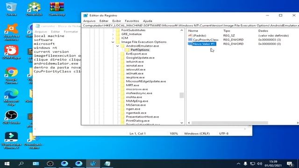Viewport: 299px width, 168px height.
Task: Collapse Image File Execution Options key
Action: click(113, 42)
